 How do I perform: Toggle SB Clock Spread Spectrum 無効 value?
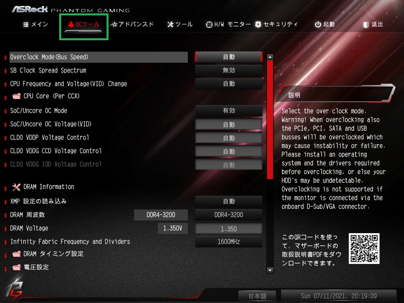tap(229, 70)
